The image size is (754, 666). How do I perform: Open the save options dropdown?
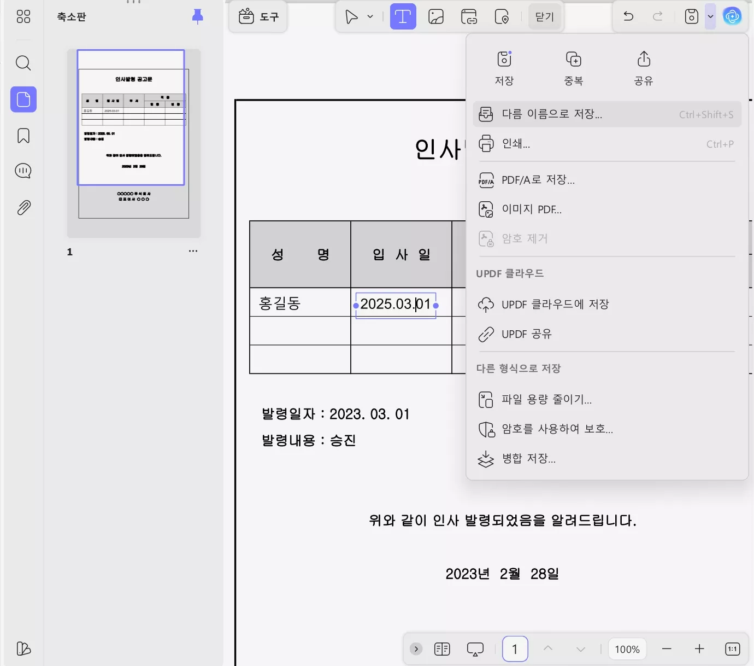pyautogui.click(x=711, y=16)
